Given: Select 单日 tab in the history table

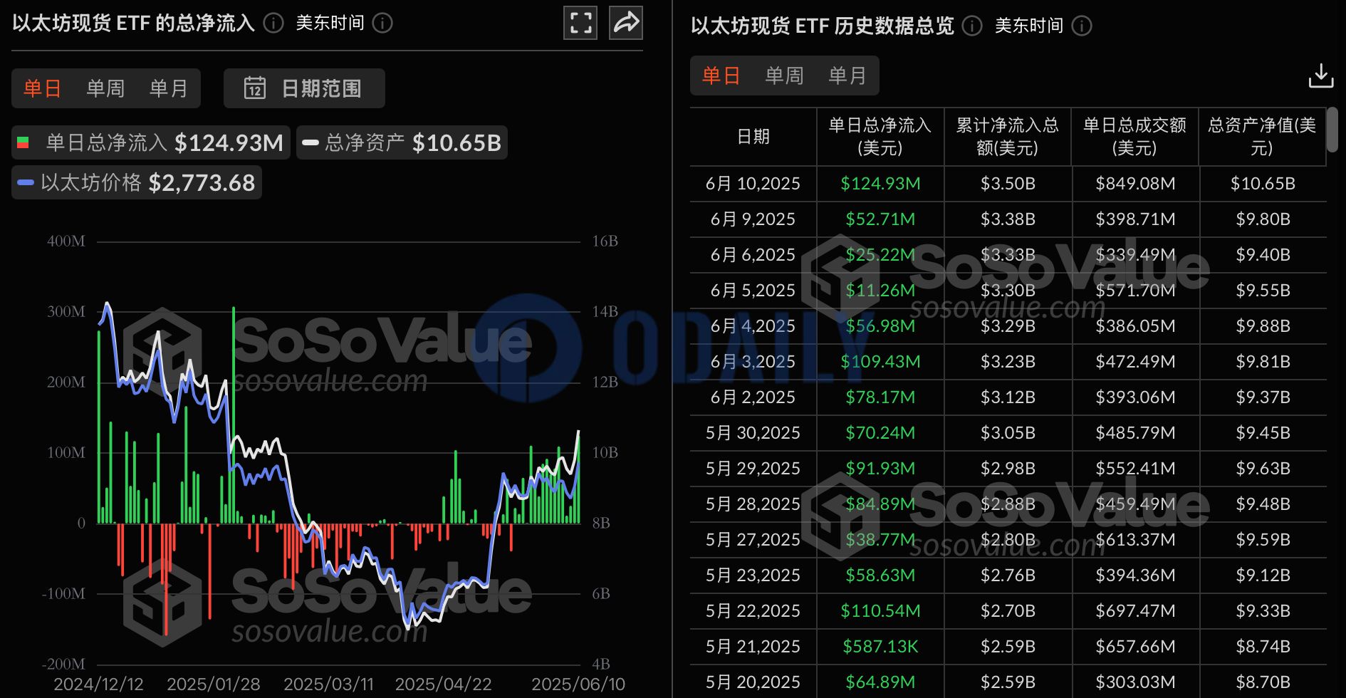Looking at the screenshot, I should pyautogui.click(x=721, y=75).
